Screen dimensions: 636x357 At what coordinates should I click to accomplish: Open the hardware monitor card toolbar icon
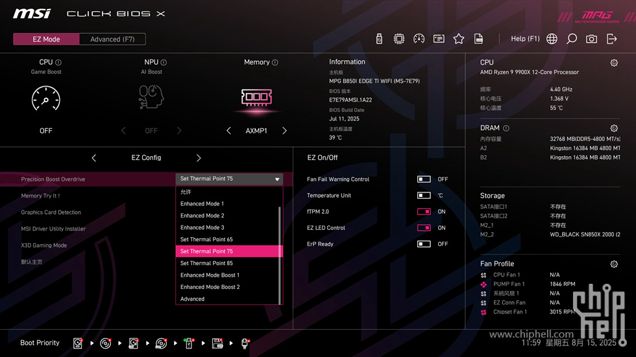point(439,39)
